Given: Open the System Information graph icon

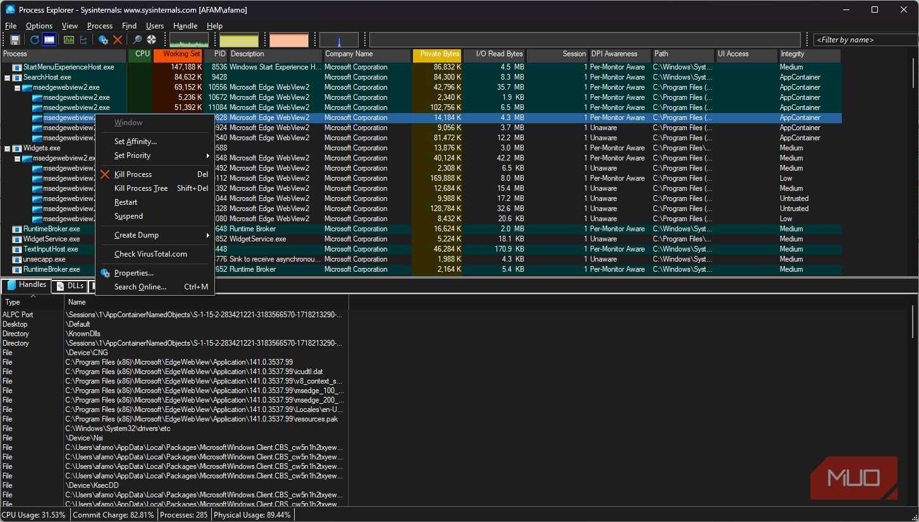Looking at the screenshot, I should 69,40.
